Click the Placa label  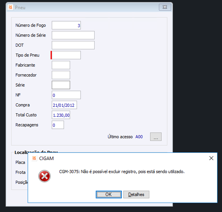[20, 162]
